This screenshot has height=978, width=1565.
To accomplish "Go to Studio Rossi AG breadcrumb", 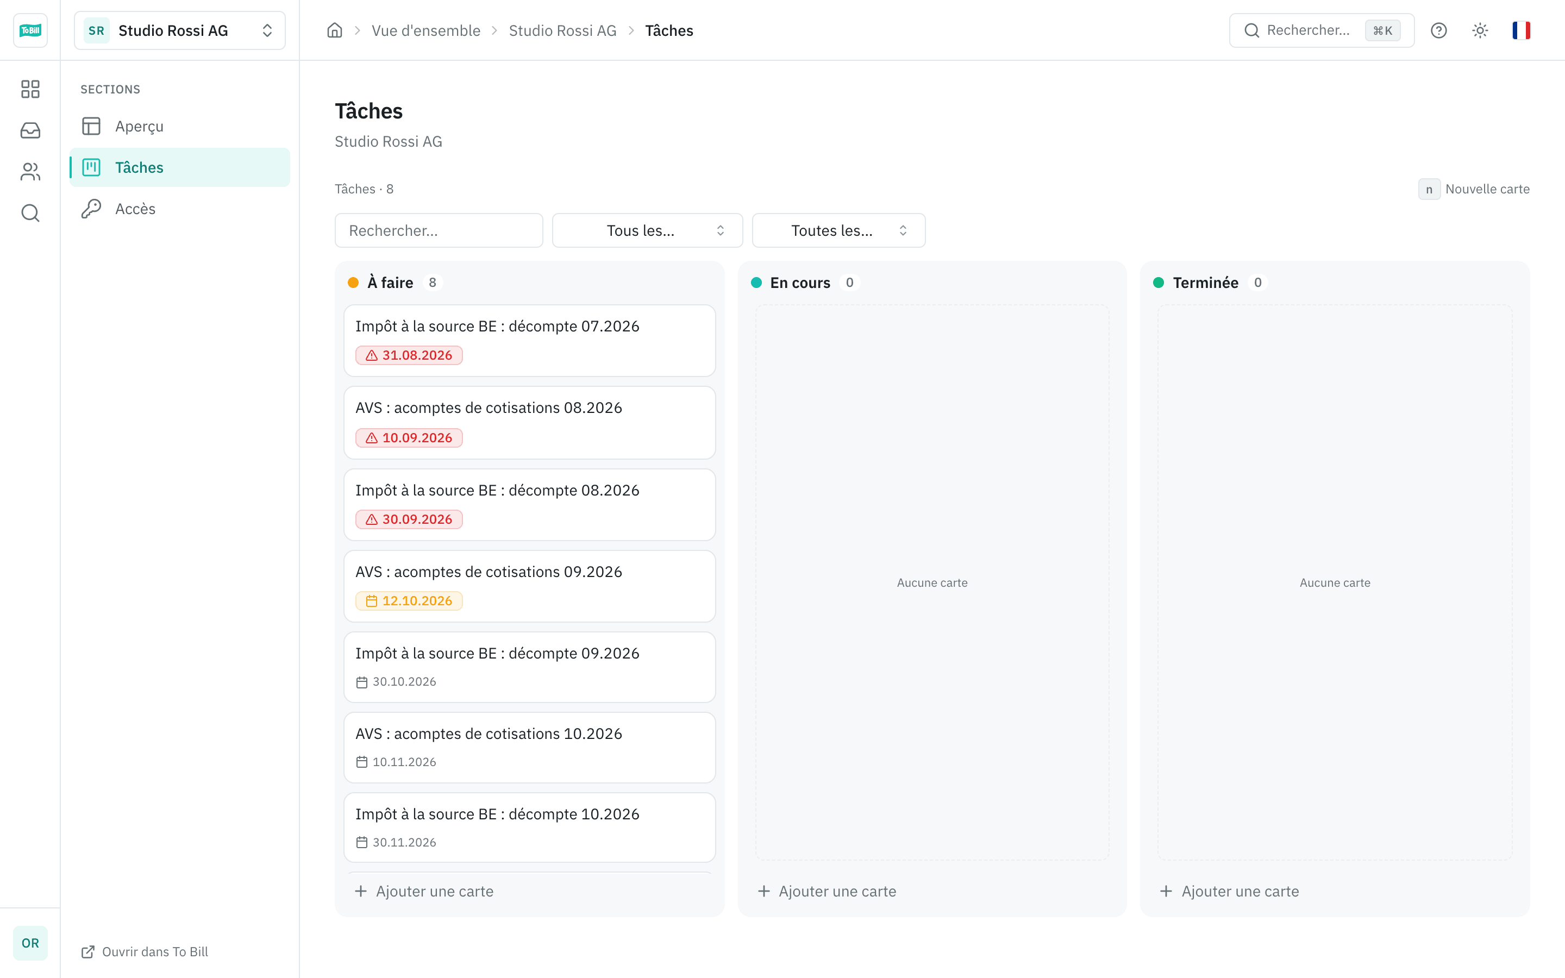I will point(562,30).
